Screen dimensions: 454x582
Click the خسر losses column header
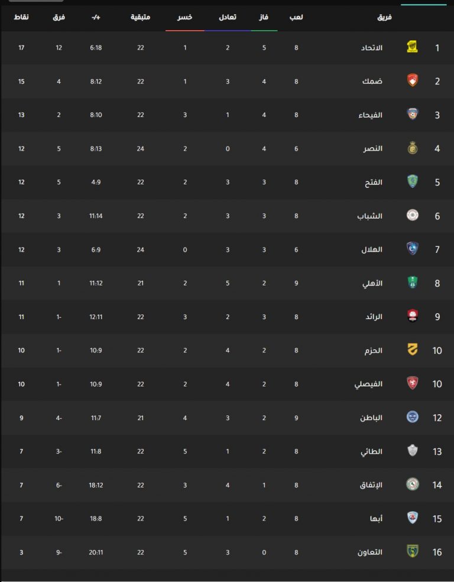(x=184, y=17)
